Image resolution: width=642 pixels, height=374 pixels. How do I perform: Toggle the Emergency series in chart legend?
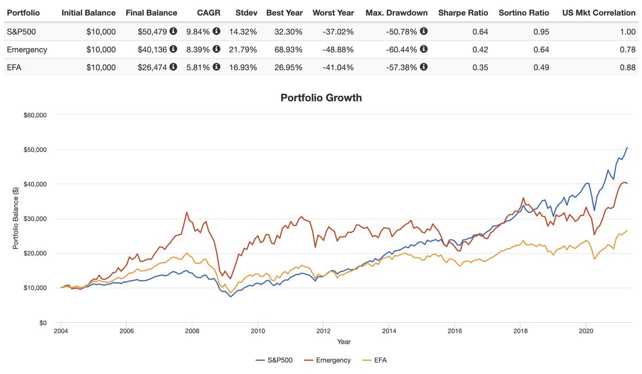[x=326, y=360]
